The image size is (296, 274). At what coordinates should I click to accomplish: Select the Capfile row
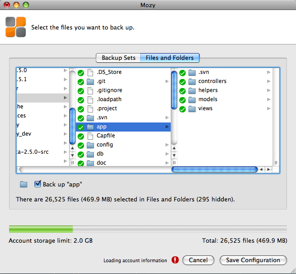tap(123, 136)
